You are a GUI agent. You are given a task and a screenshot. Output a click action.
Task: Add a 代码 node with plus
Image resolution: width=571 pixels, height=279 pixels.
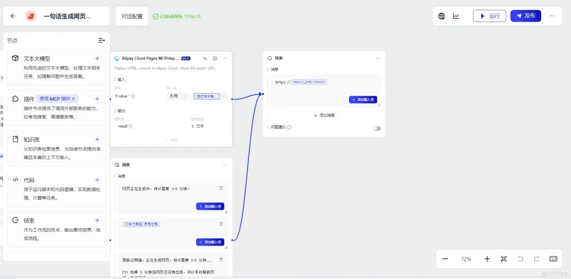tap(97, 180)
